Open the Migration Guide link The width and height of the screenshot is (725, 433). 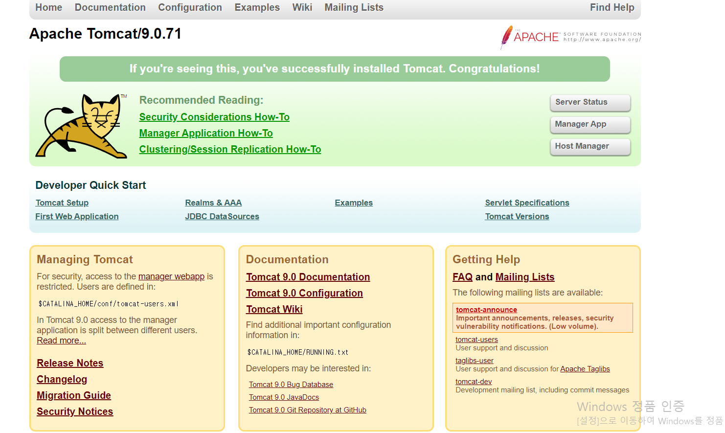[74, 395]
